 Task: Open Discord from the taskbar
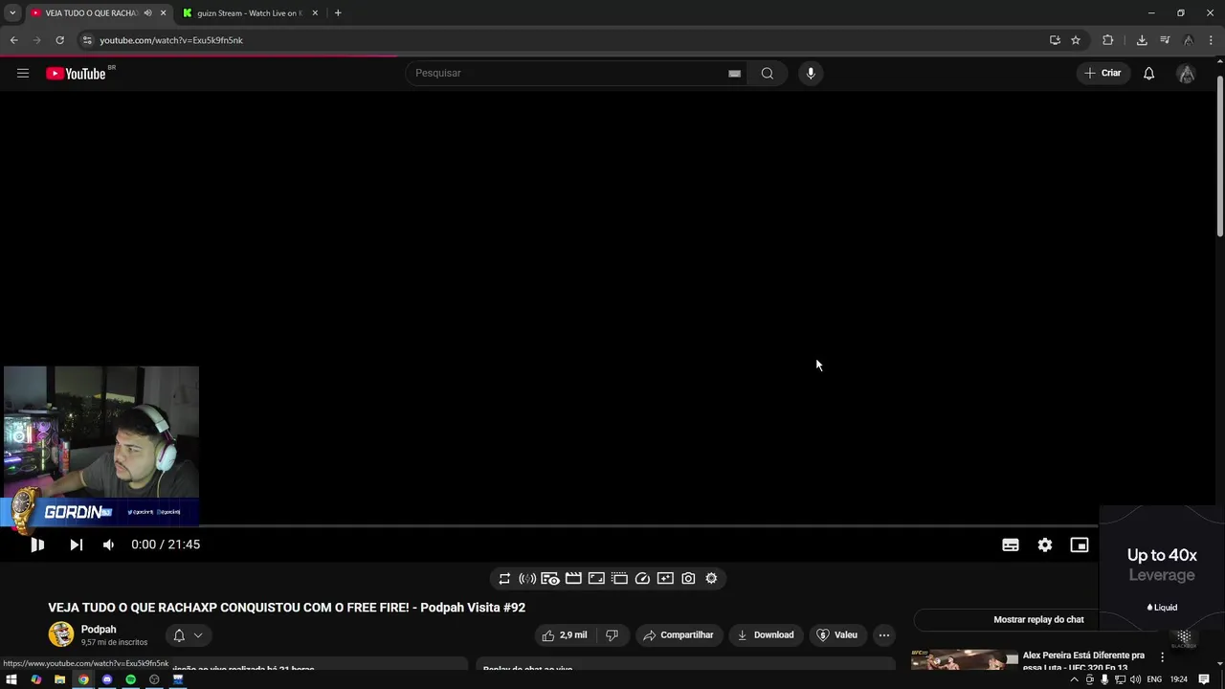click(107, 679)
